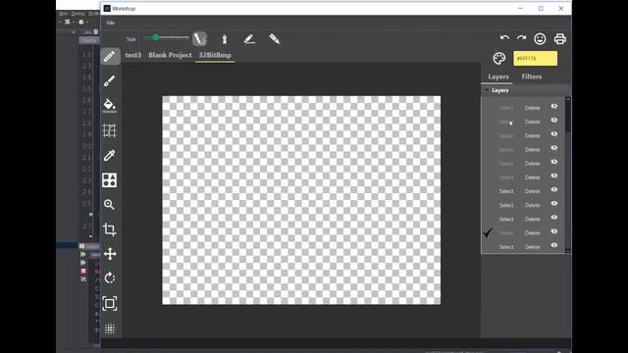Print the current image
Viewport: 628px width, 353px height.
click(560, 39)
